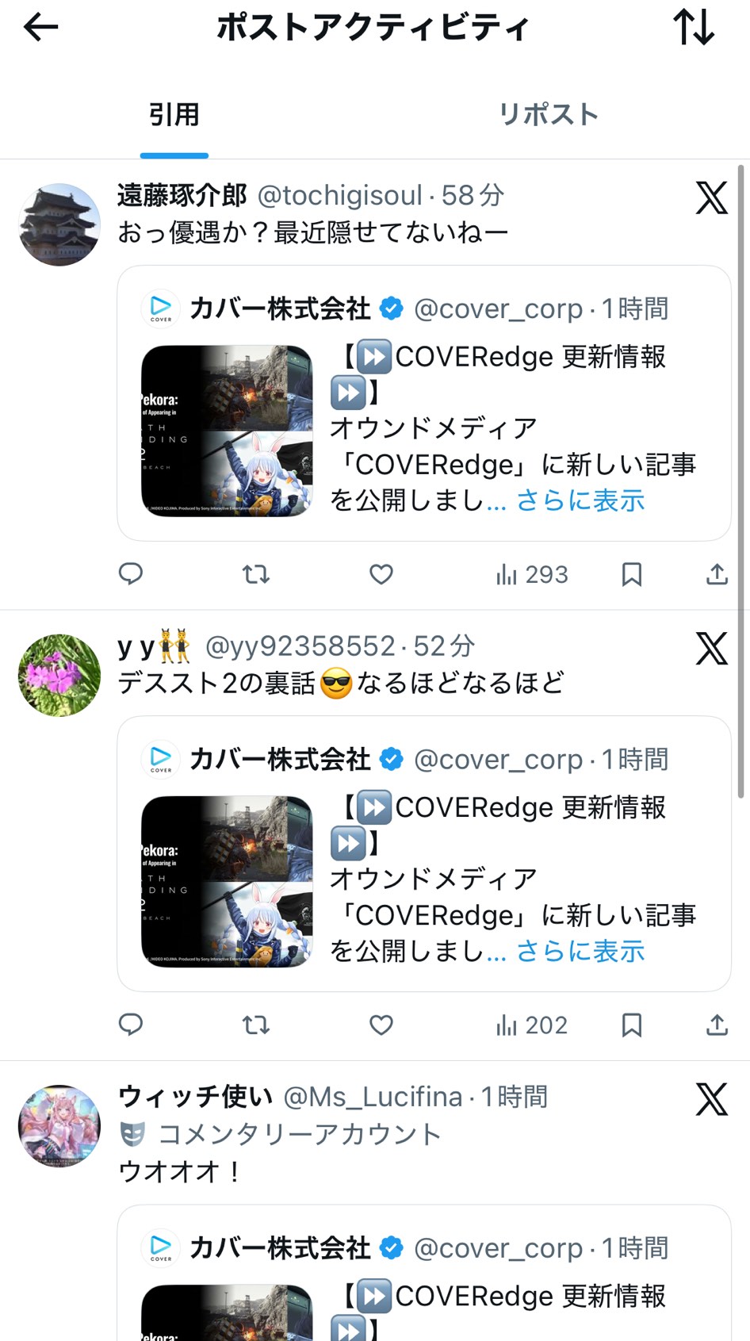The image size is (750, 1341).
Task: Open X menu on 遠藤琢介郎's post
Action: tap(711, 197)
